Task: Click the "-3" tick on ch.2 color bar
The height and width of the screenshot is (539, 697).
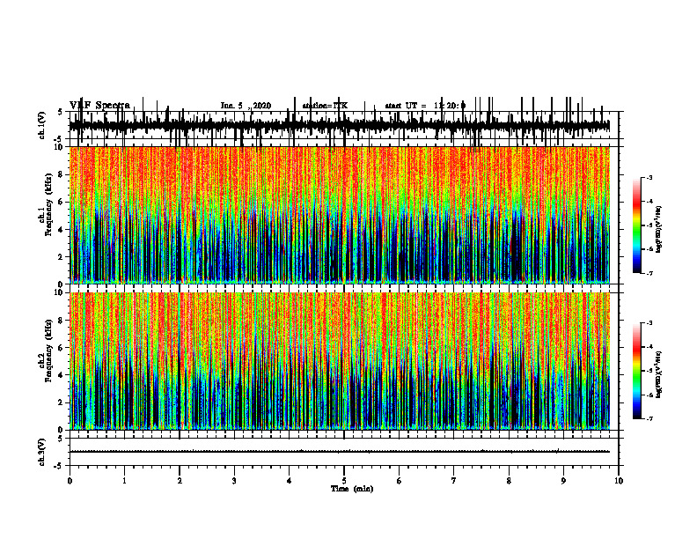Action: point(649,323)
